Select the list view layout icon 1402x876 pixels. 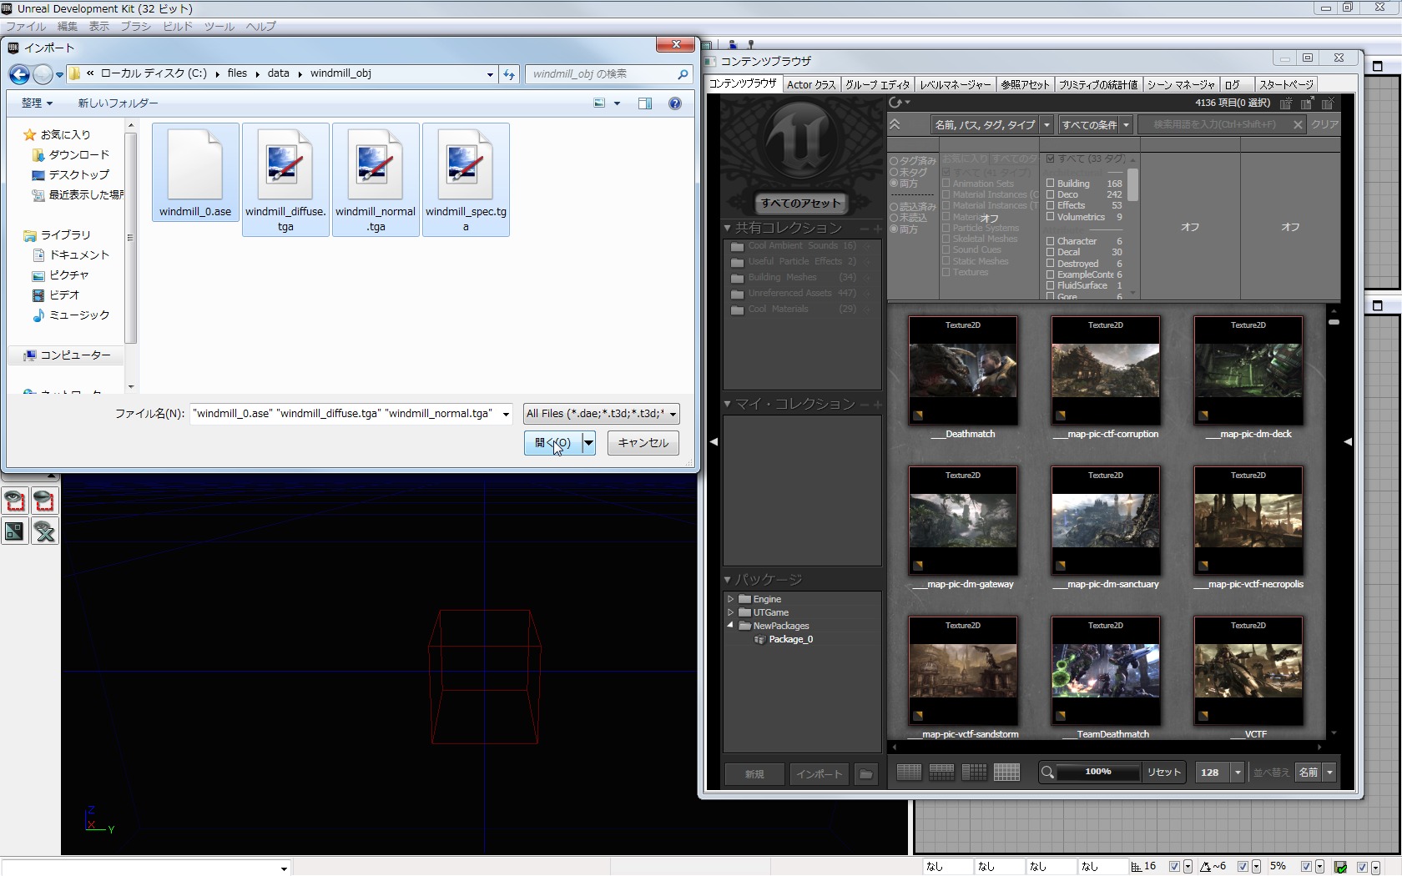click(909, 773)
